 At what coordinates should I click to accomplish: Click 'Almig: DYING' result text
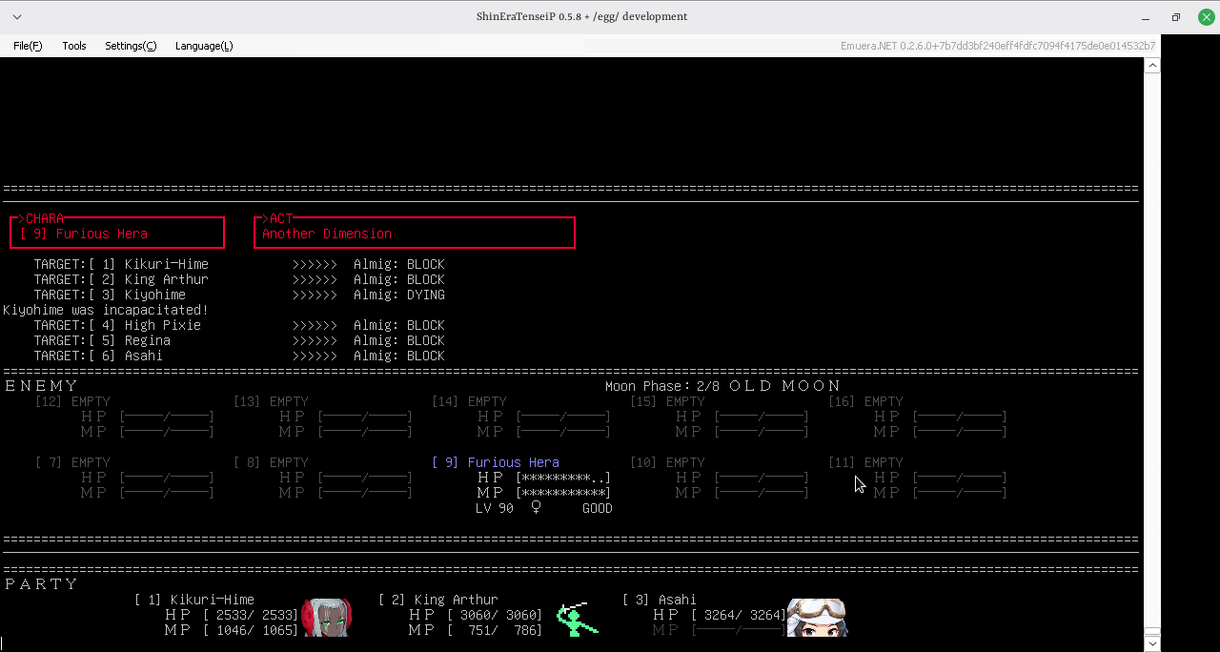[399, 295]
